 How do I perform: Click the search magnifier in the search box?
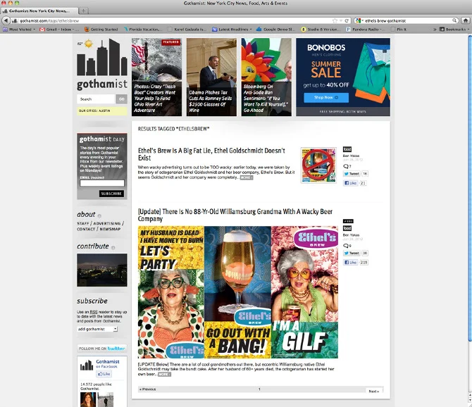pos(454,20)
